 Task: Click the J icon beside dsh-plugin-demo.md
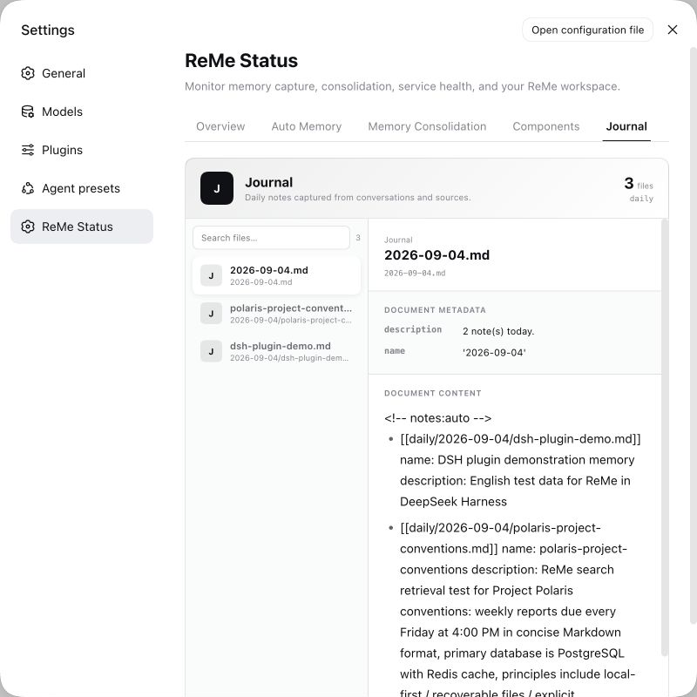(x=211, y=351)
